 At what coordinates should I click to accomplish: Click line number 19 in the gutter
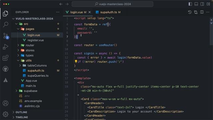click(66, 87)
